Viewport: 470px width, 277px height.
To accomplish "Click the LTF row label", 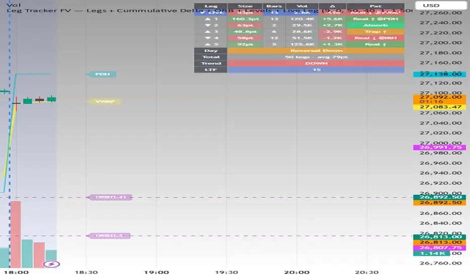I will point(211,70).
